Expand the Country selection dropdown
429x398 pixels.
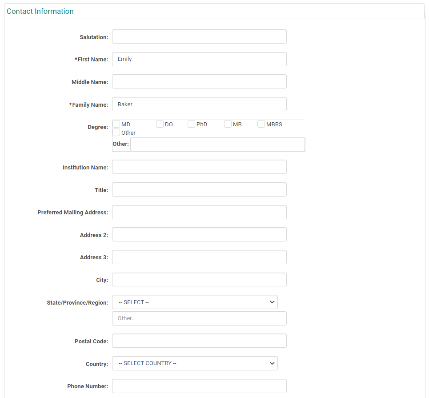[195, 363]
